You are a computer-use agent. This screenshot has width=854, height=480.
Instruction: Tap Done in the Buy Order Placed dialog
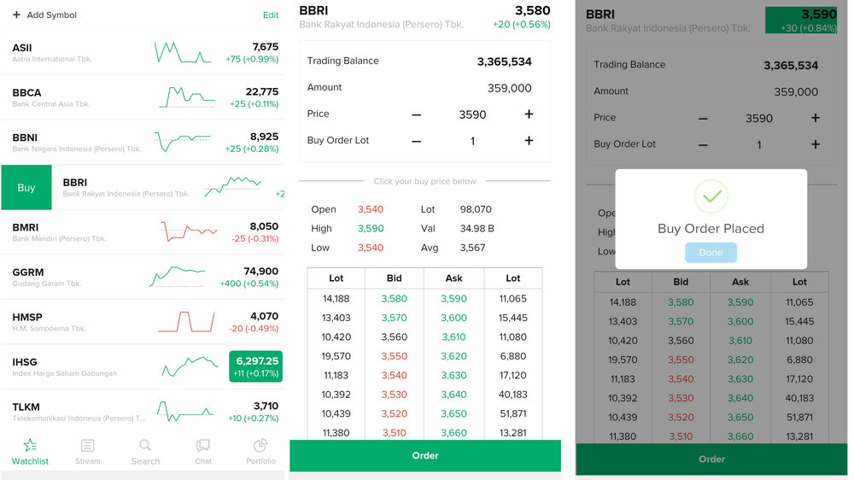coord(711,252)
